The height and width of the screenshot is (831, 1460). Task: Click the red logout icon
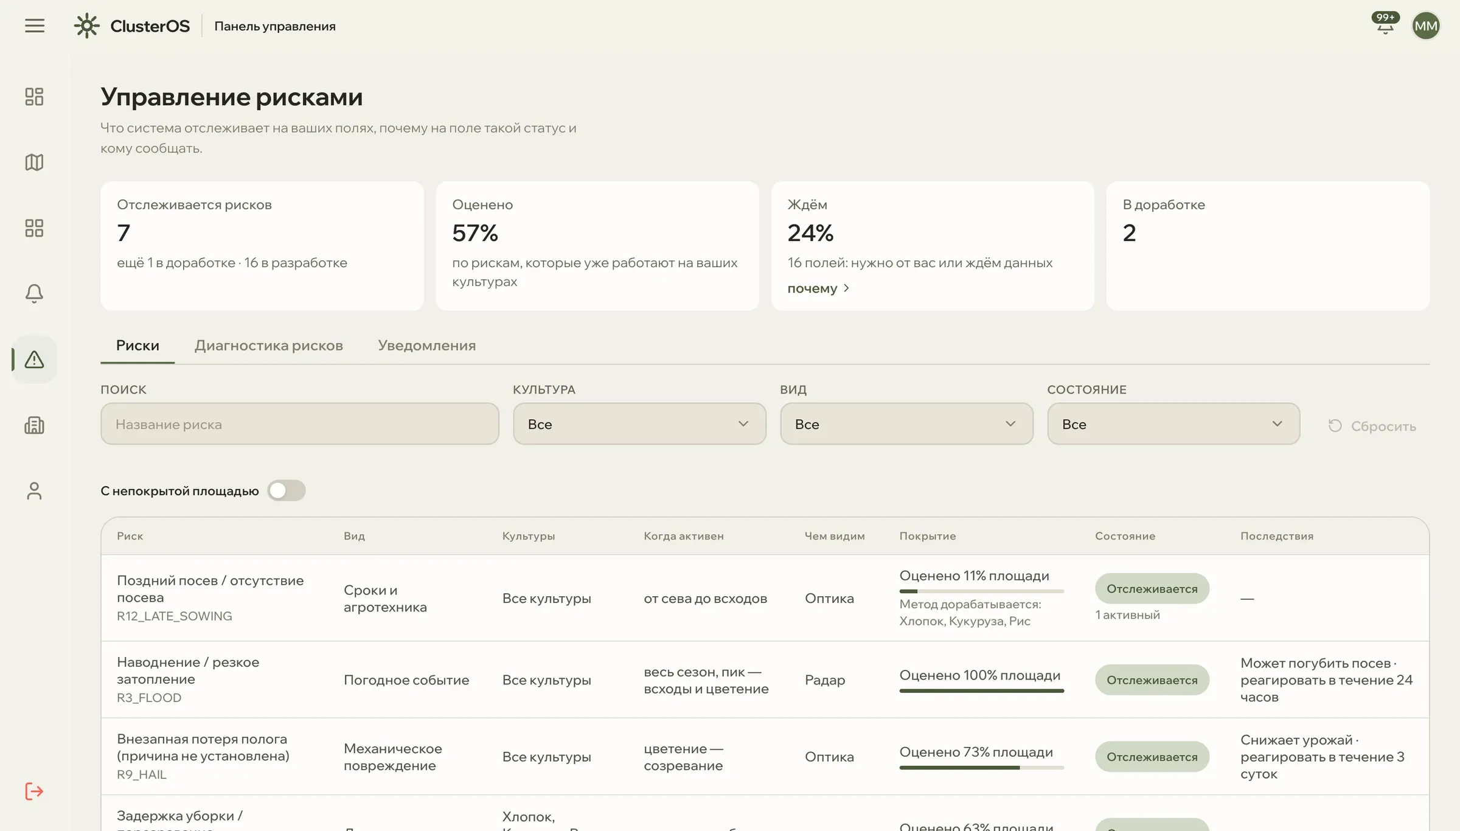point(34,791)
